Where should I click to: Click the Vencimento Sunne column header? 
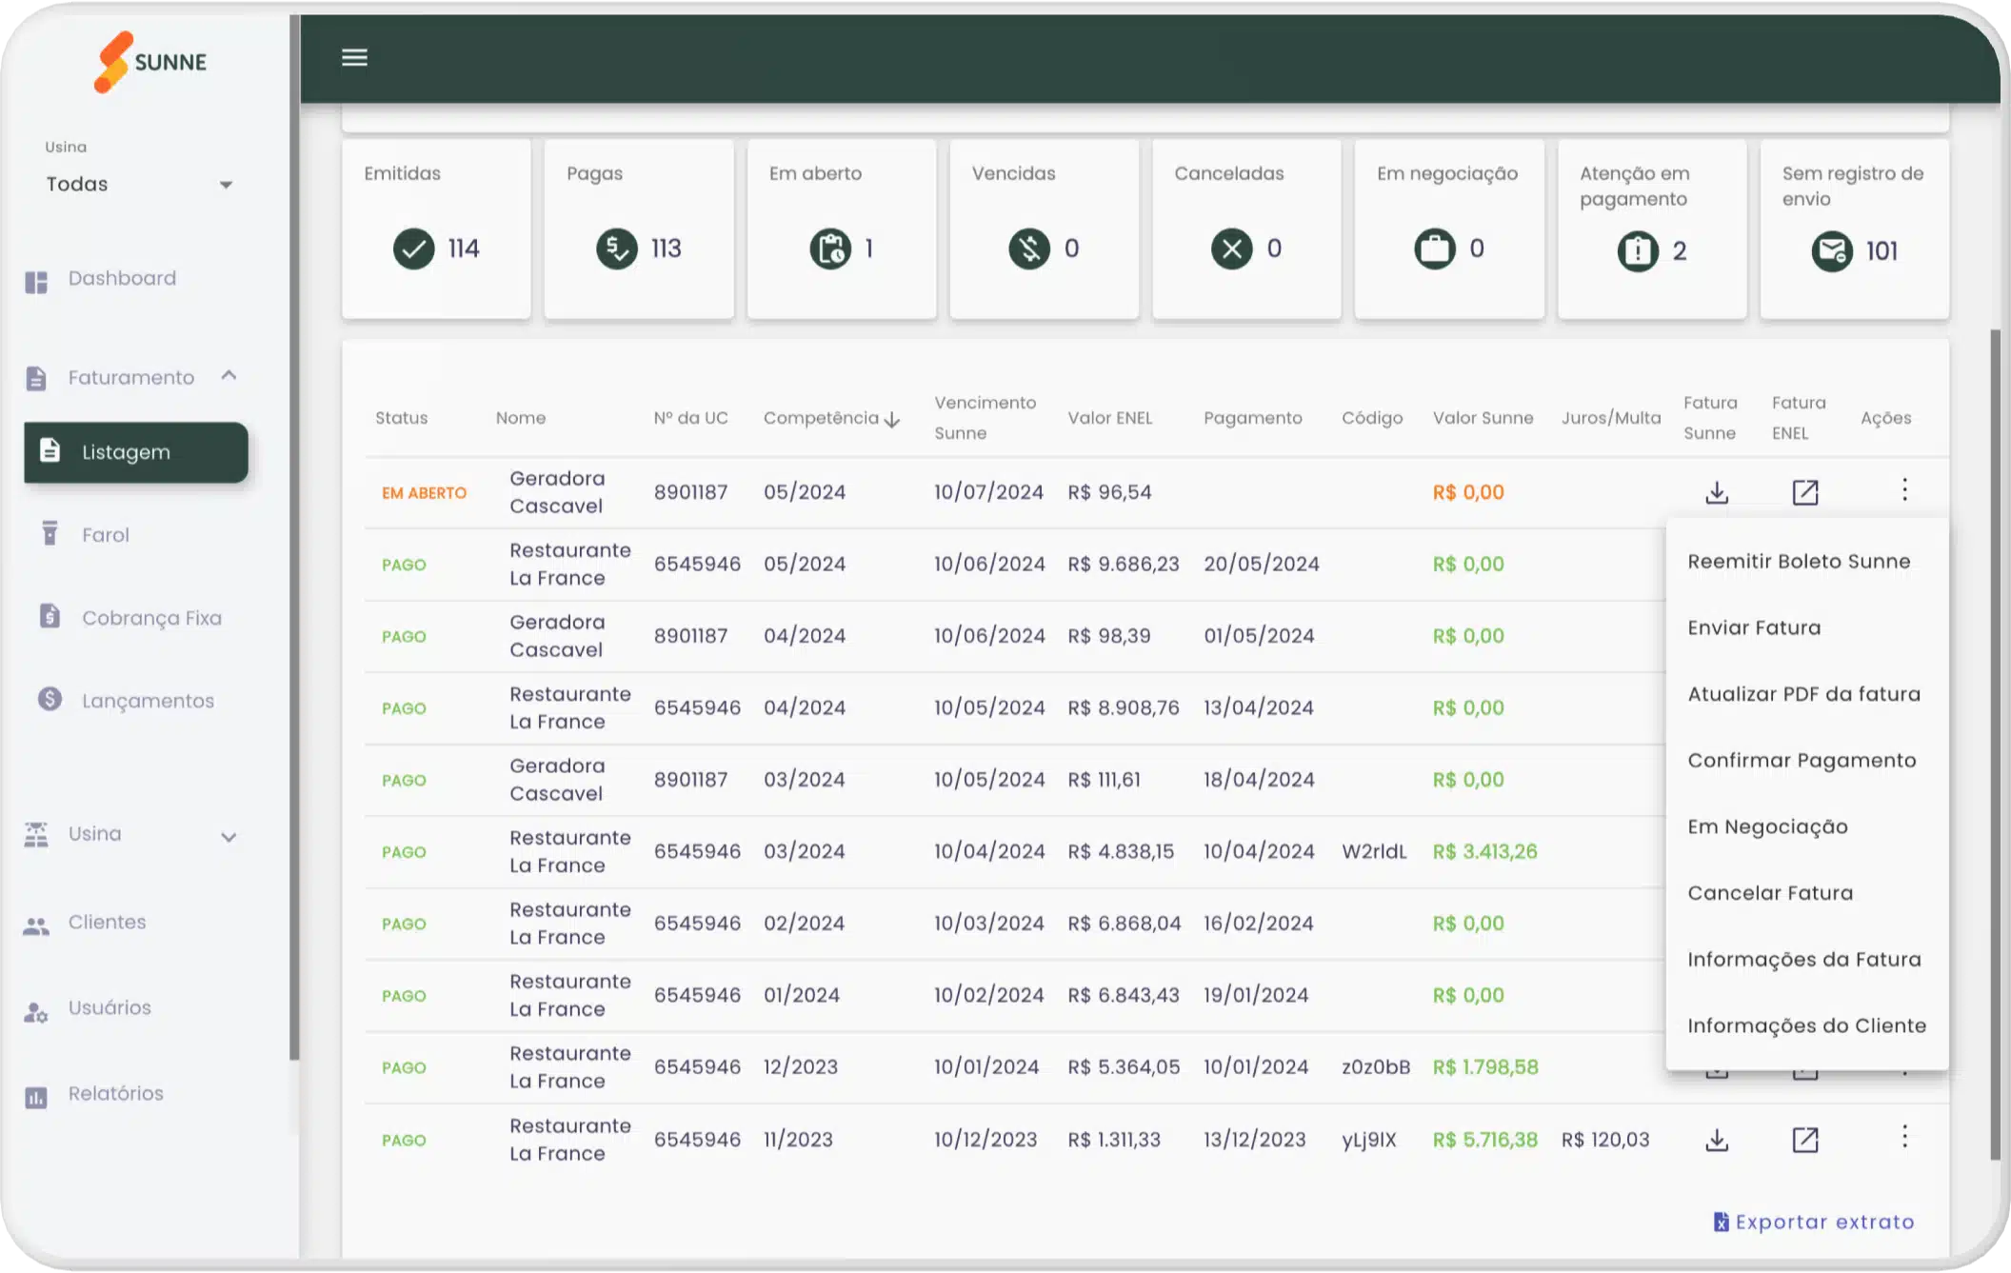tap(985, 418)
